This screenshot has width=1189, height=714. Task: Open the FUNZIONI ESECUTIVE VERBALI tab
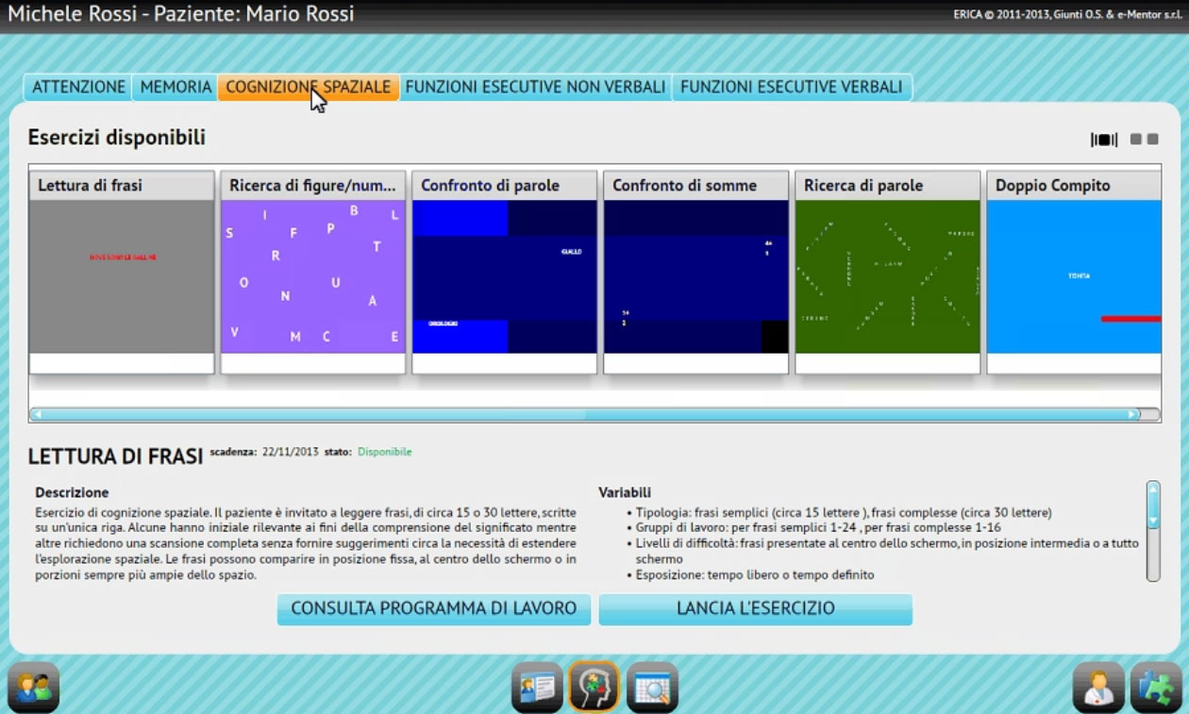pos(791,87)
